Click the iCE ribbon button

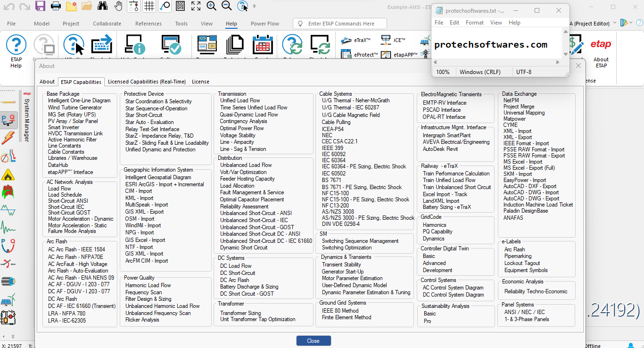[393, 41]
